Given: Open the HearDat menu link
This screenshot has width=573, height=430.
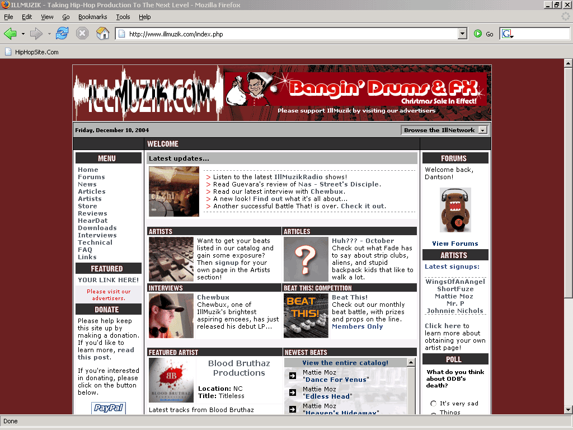Looking at the screenshot, I should coord(93,221).
